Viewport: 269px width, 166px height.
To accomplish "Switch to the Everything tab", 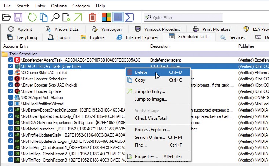I will 22,37.
